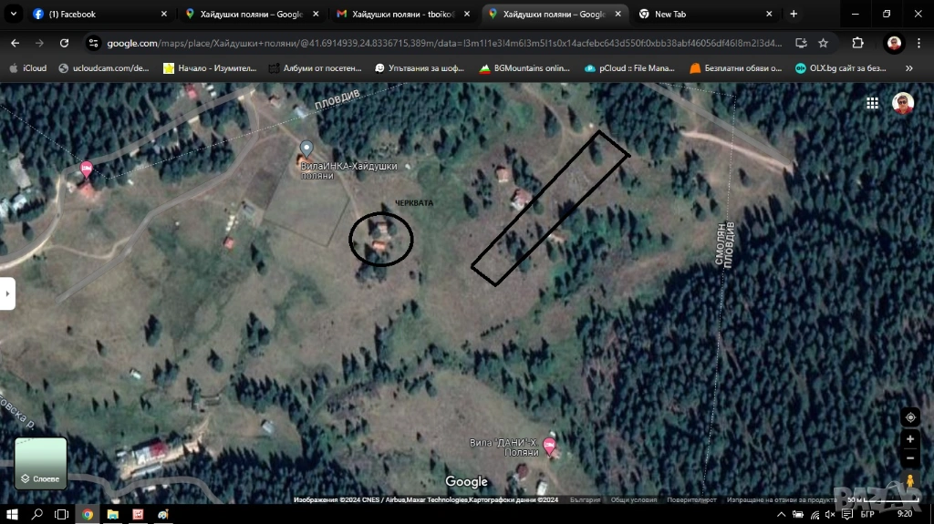The height and width of the screenshot is (524, 934).
Task: Open the Общи условия link
Action: (x=633, y=499)
